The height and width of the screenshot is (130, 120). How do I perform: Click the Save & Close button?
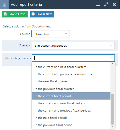tap(15, 14)
